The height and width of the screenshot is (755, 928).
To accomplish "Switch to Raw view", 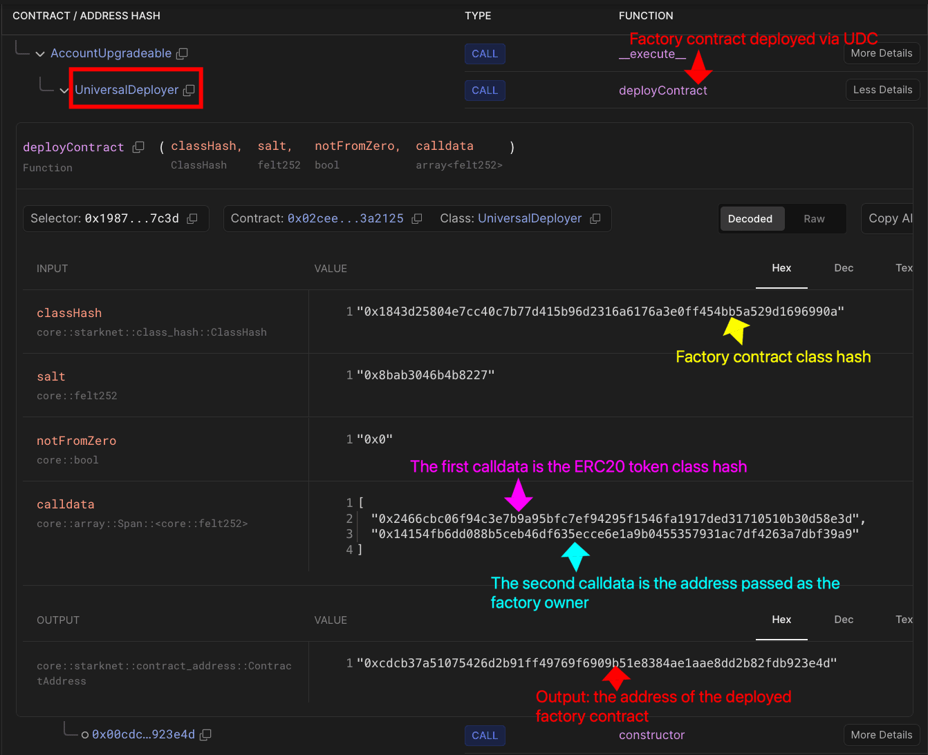I will (814, 219).
